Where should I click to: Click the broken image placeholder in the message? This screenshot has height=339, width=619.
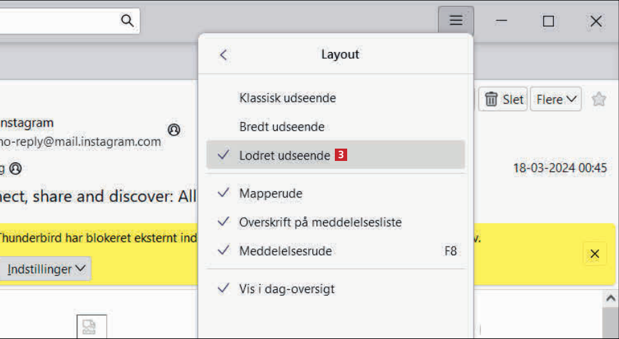(91, 327)
